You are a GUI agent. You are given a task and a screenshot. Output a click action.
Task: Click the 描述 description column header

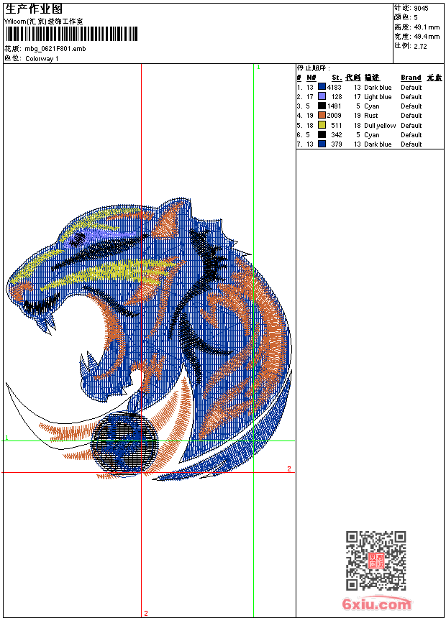(371, 78)
